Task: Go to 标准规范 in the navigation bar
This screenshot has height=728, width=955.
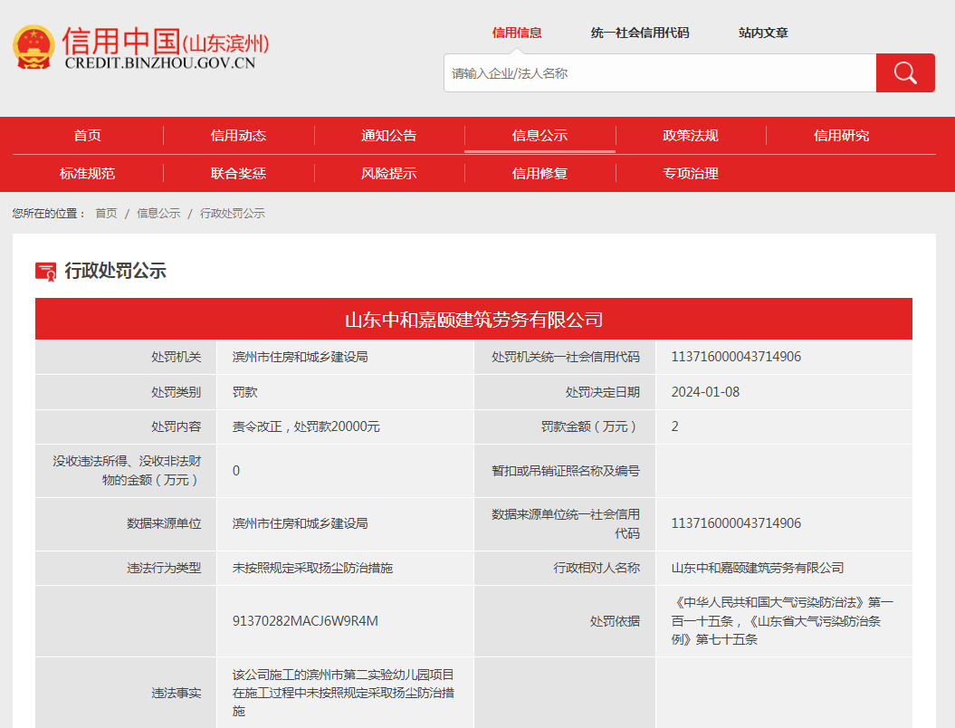Action: [88, 174]
